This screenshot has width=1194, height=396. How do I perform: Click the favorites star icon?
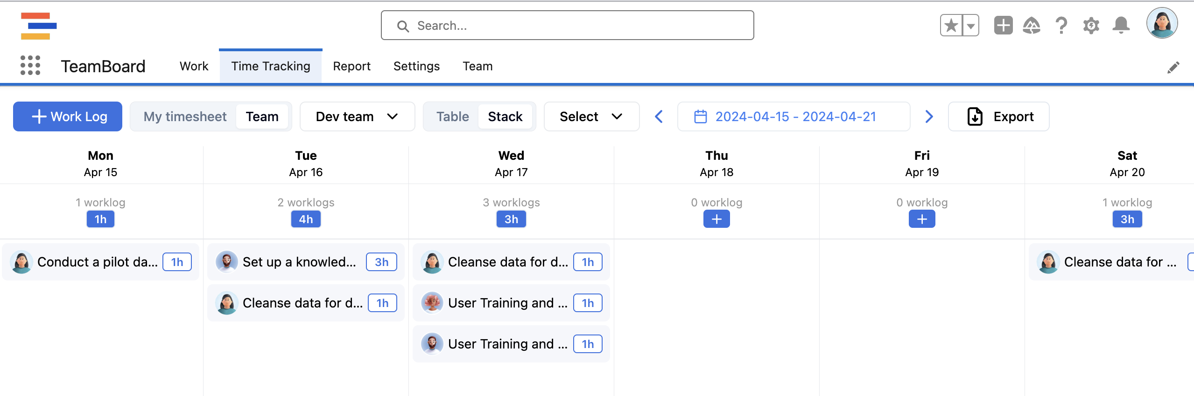click(951, 26)
